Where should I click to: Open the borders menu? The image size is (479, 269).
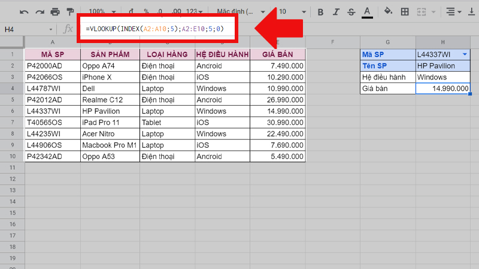tap(405, 12)
